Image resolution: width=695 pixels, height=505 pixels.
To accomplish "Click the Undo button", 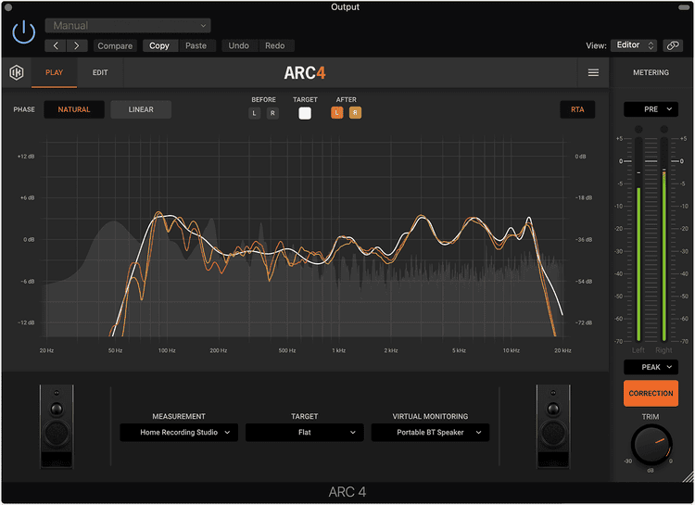I will (x=238, y=45).
